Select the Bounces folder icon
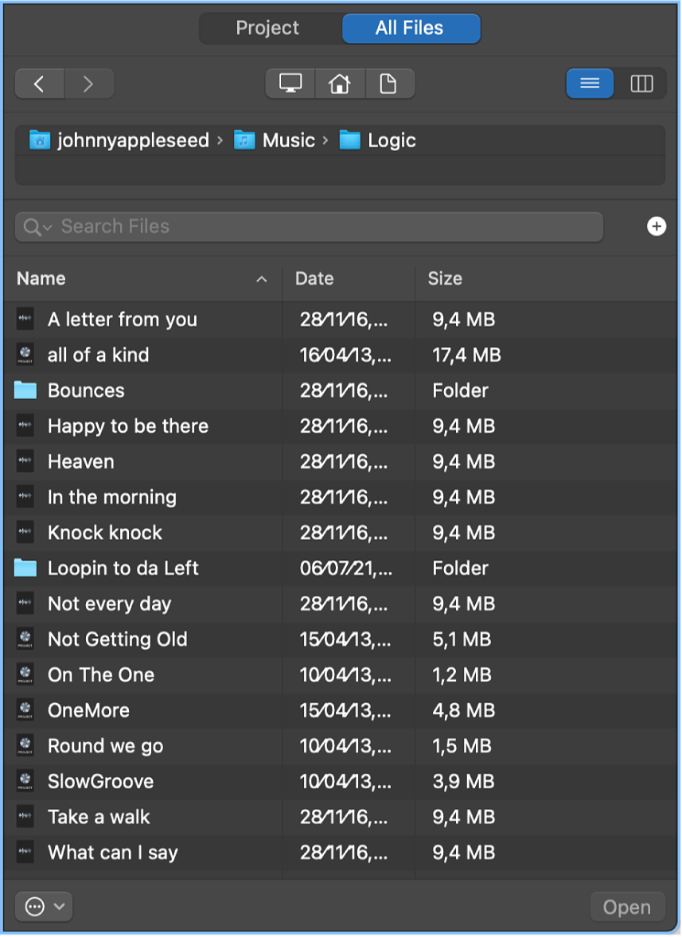The image size is (682, 937). click(x=25, y=391)
